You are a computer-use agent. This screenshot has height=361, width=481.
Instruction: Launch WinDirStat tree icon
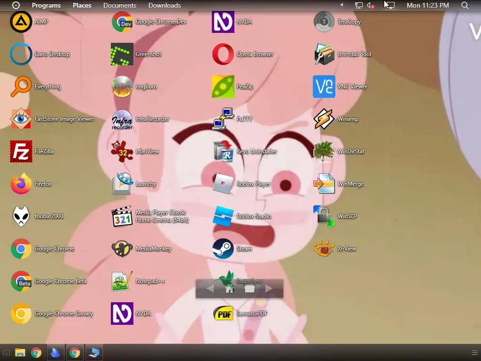pyautogui.click(x=324, y=151)
